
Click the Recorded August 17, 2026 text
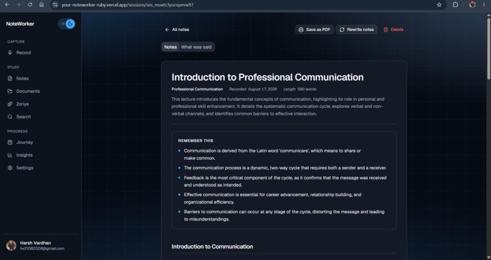[x=253, y=89]
